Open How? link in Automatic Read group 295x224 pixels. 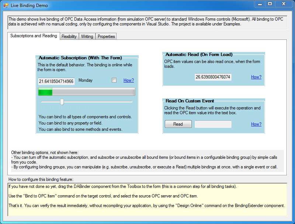[256, 77]
